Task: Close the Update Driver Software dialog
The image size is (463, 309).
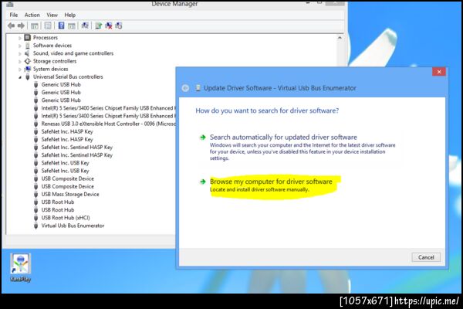Action: pyautogui.click(x=439, y=72)
